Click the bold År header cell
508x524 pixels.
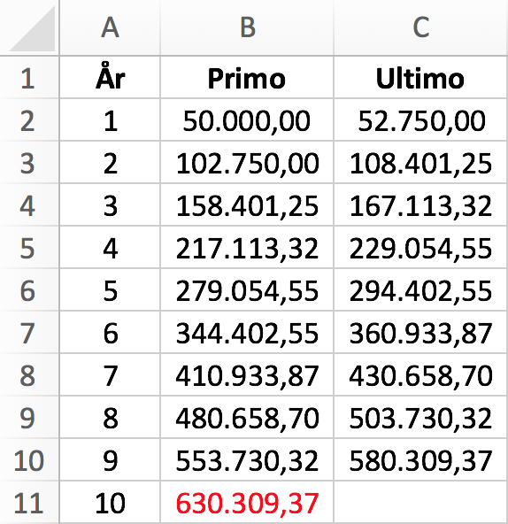point(110,78)
